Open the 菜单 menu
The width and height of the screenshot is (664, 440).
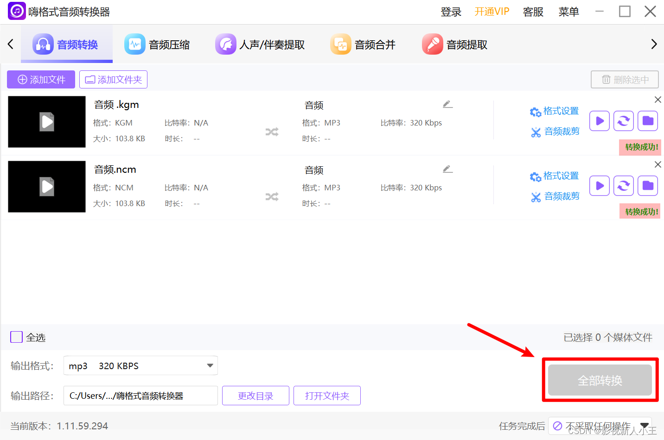pyautogui.click(x=569, y=12)
